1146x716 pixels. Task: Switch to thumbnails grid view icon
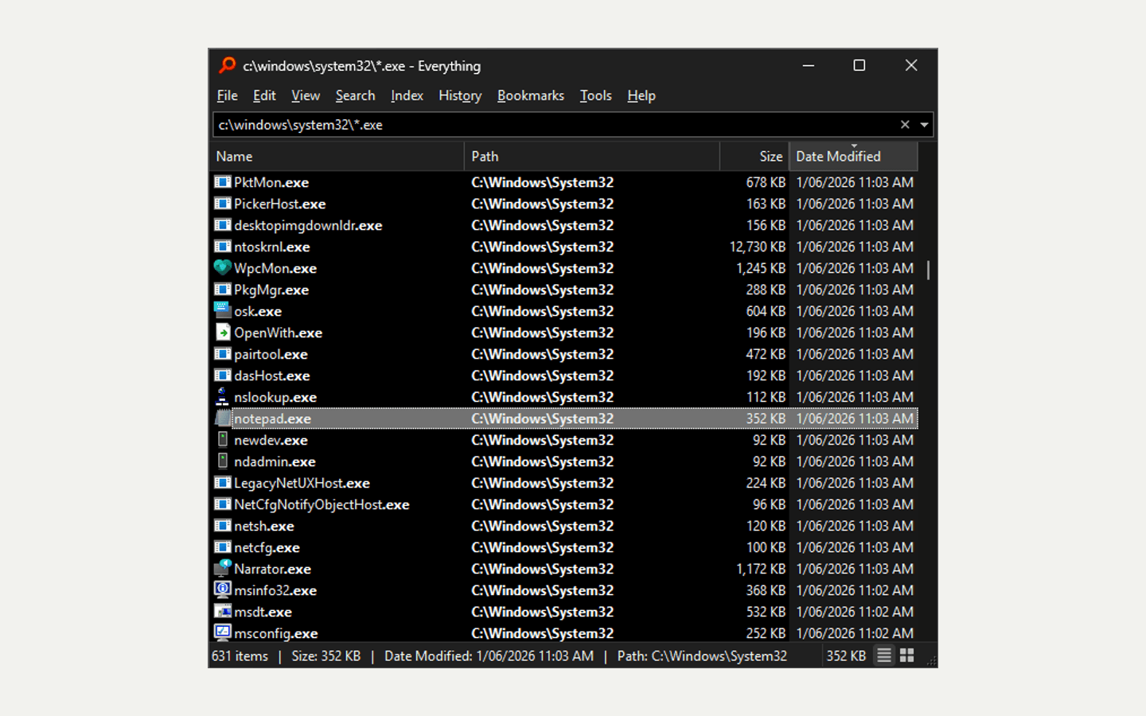click(907, 656)
